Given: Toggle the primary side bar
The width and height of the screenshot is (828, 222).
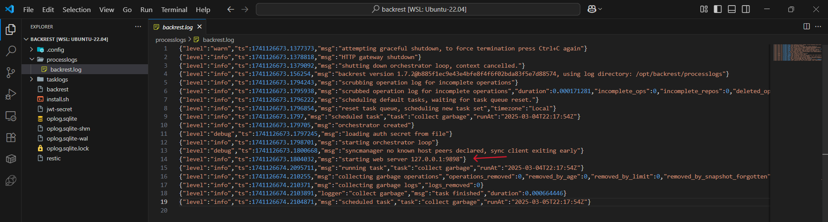Looking at the screenshot, I should tap(718, 9).
